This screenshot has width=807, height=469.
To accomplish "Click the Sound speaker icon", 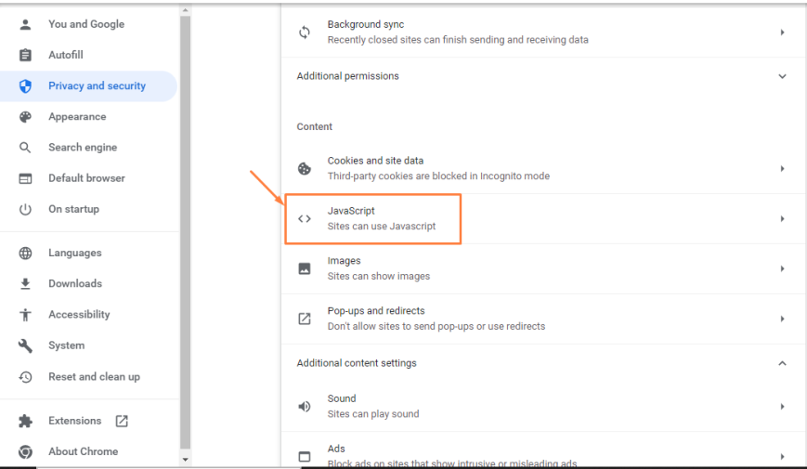I will click(305, 406).
